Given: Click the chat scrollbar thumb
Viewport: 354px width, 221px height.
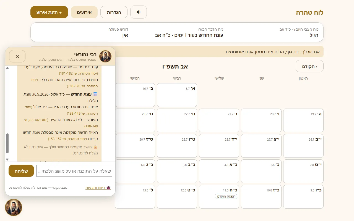Looking at the screenshot, I should 7,143.
